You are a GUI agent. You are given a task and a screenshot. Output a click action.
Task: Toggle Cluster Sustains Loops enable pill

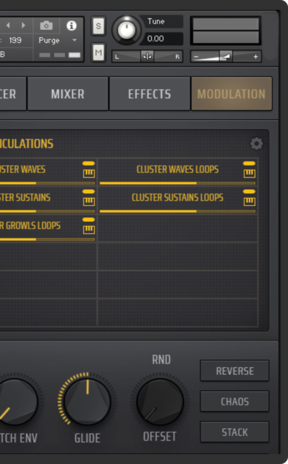coord(249,192)
